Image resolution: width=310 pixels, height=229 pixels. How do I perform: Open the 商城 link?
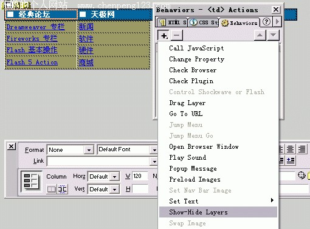pos(86,63)
